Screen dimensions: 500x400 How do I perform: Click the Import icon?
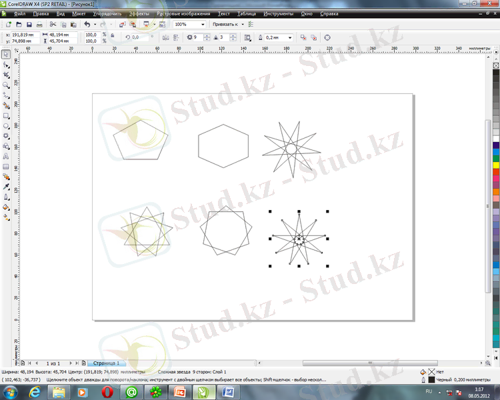point(123,24)
